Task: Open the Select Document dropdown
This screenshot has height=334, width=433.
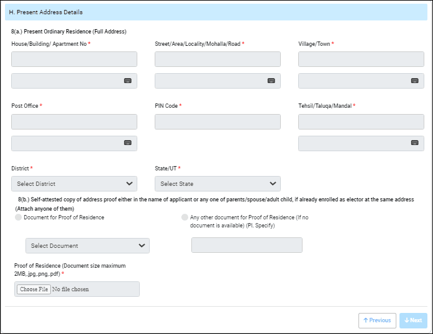Action: click(x=87, y=245)
